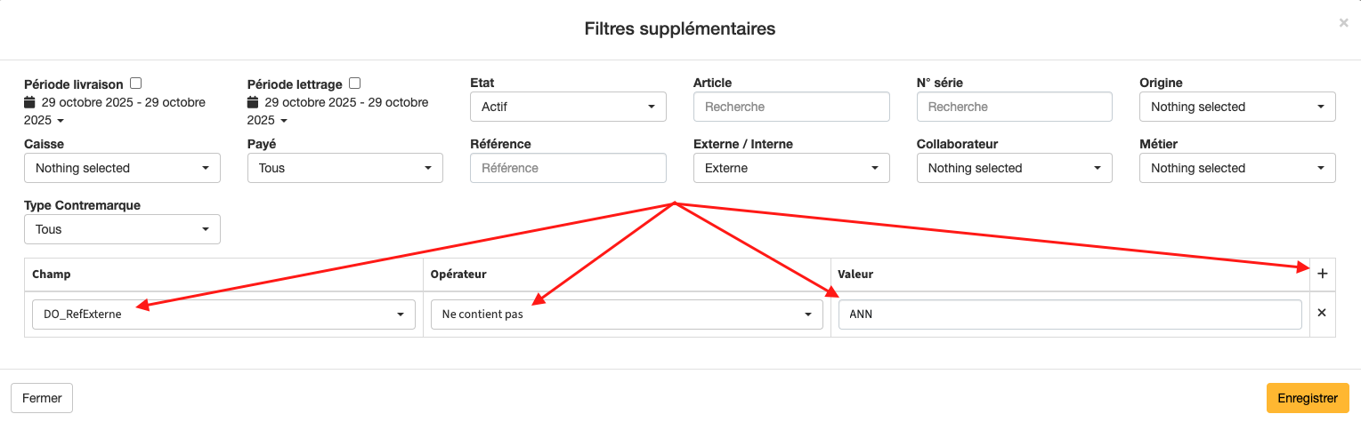Open the Collaborateur dropdown
Screen dimensions: 1361x422
coord(1014,168)
